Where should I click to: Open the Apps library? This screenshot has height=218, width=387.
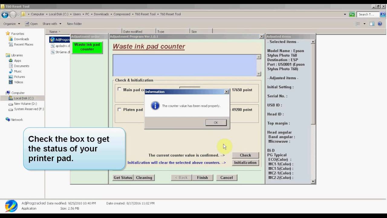point(18,61)
